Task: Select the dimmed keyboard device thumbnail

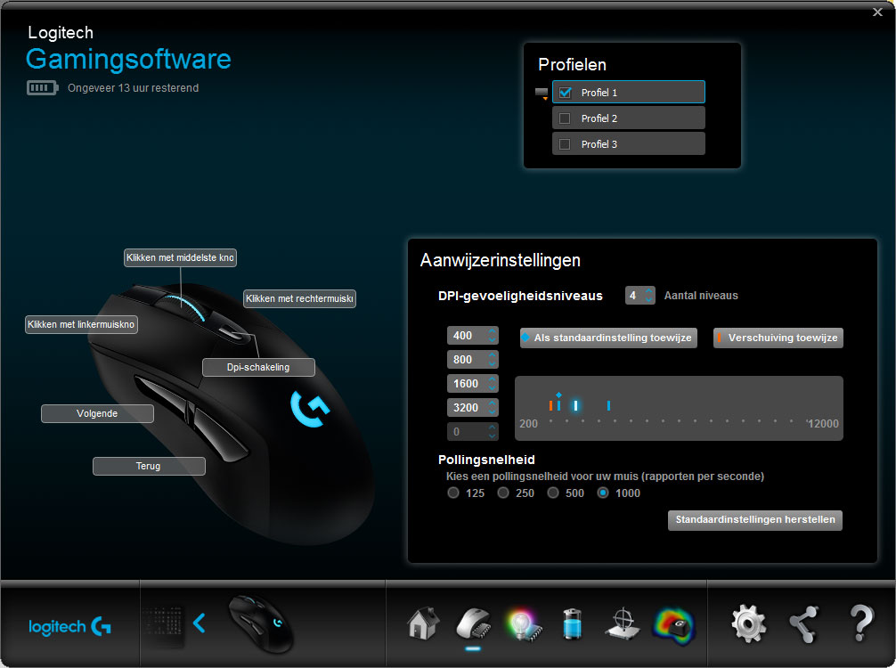Action: tap(164, 624)
